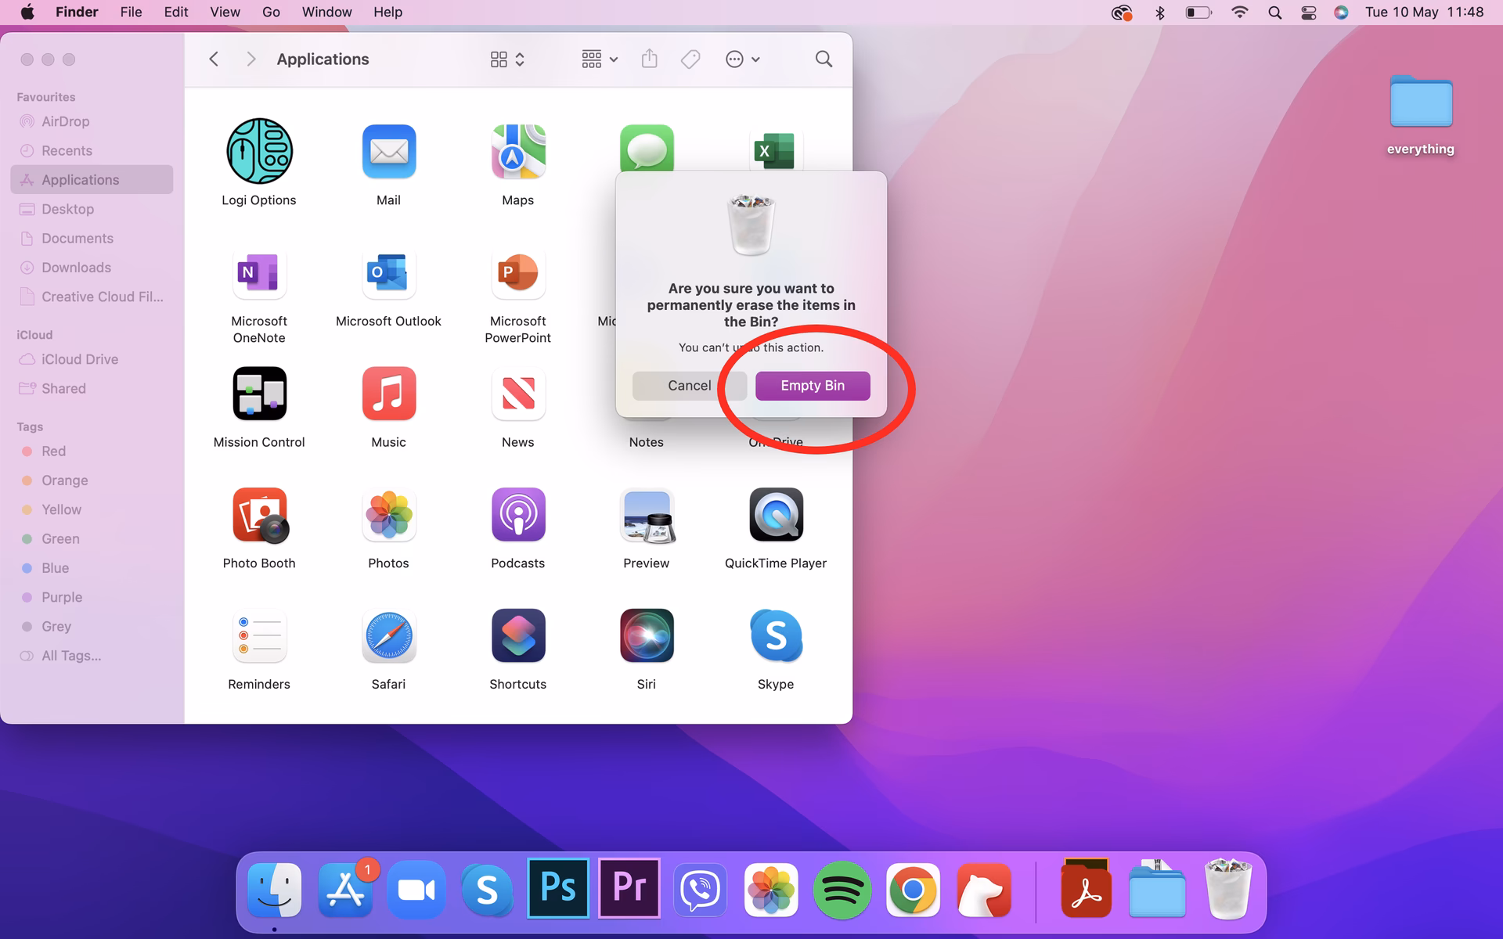Screen dimensions: 1503x939
Task: Change the icon view mode selector
Action: (x=507, y=59)
